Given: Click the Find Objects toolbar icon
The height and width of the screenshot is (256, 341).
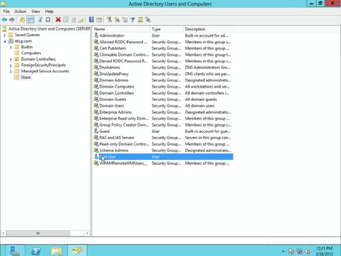Looking at the screenshot, I should coord(141,20).
